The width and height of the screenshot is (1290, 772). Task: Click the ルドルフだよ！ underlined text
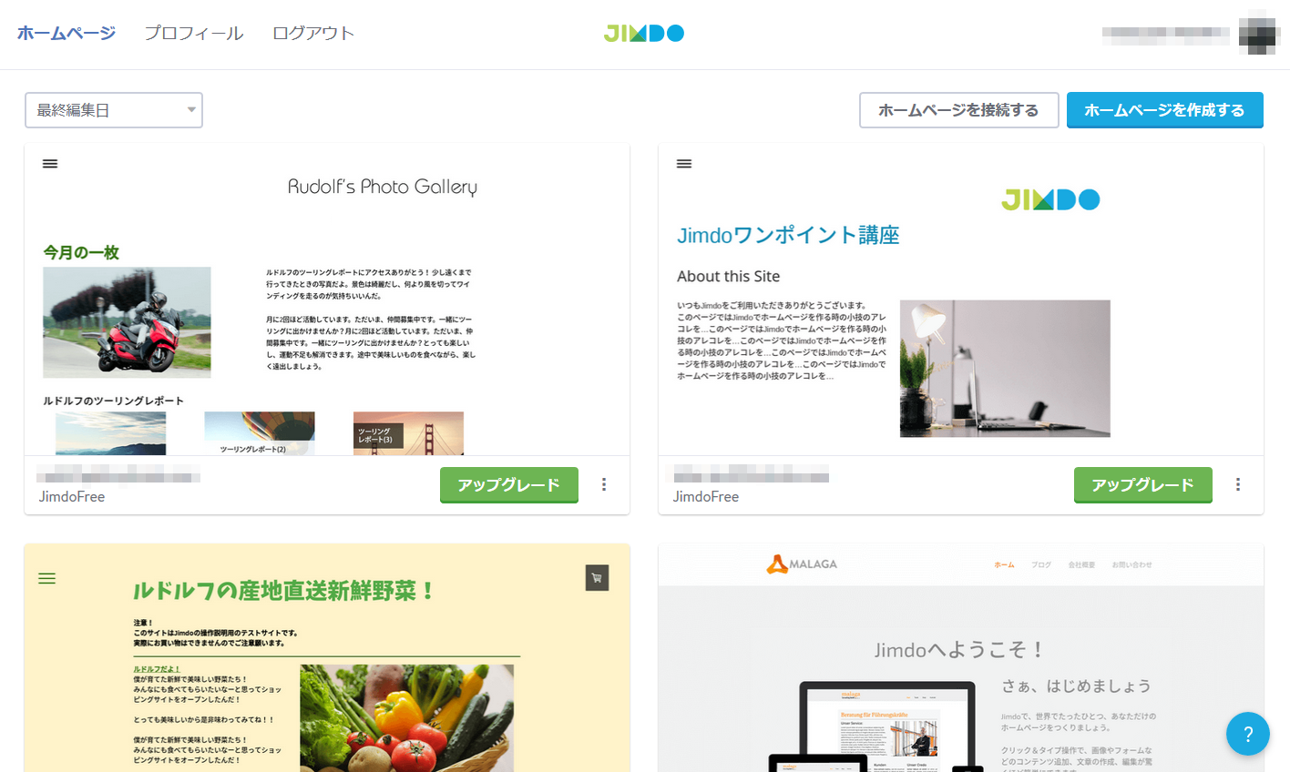tap(157, 669)
